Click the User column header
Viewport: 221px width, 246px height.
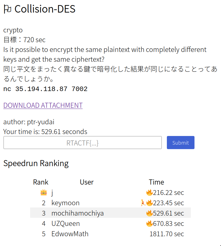coord(87,182)
